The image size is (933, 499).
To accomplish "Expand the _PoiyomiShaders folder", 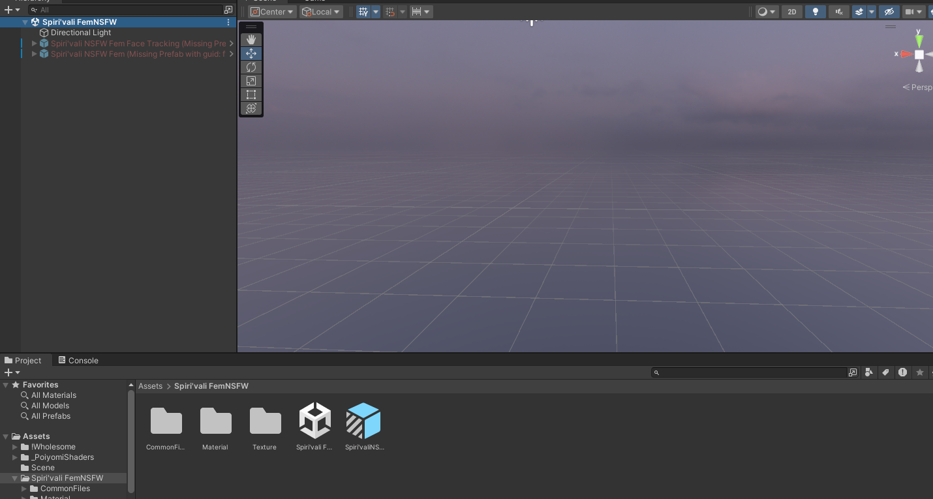I will [15, 457].
